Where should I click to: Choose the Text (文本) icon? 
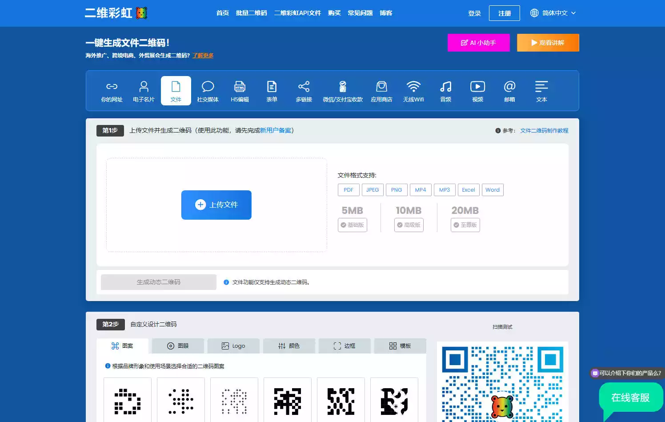pyautogui.click(x=541, y=91)
